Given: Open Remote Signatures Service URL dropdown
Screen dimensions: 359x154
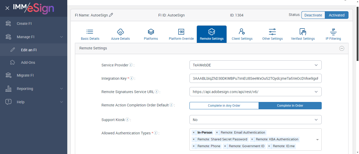Looking at the screenshot, I should tap(255, 92).
